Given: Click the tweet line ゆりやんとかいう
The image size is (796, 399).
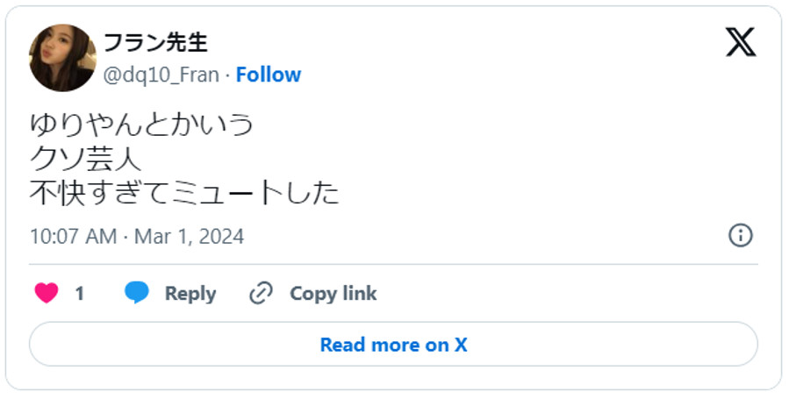Looking at the screenshot, I should click(x=141, y=124).
